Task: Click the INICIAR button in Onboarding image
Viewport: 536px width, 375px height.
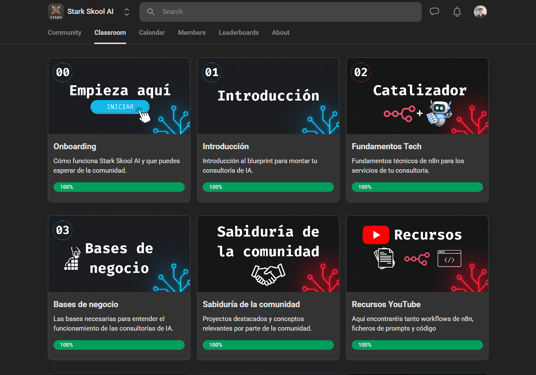Action: coord(120,107)
